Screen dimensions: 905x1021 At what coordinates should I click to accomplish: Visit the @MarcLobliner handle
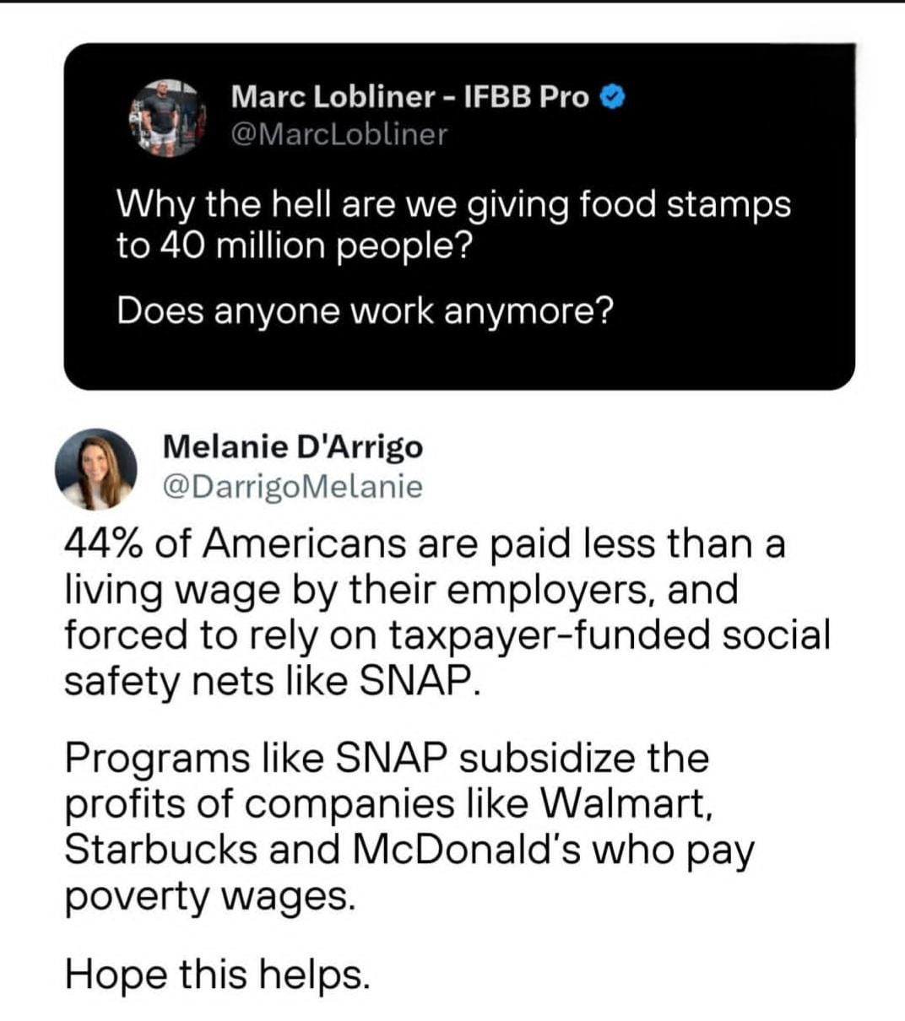coord(339,135)
